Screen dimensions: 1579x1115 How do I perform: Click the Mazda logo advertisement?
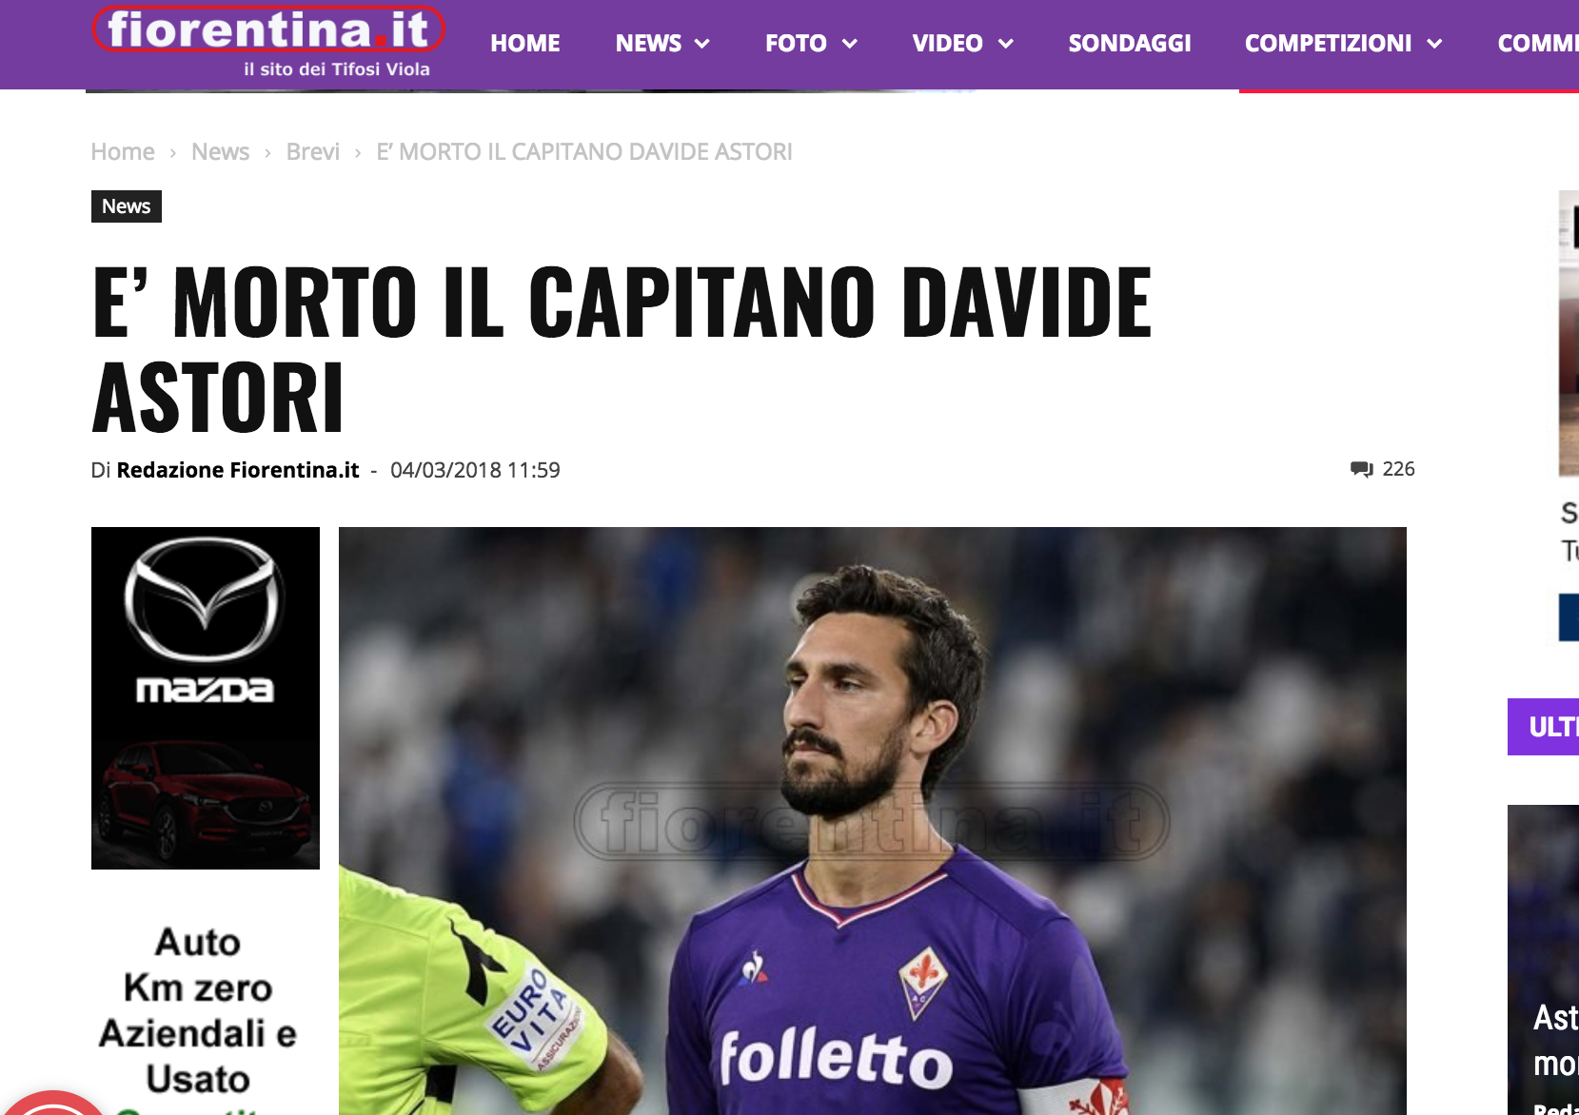[205, 621]
